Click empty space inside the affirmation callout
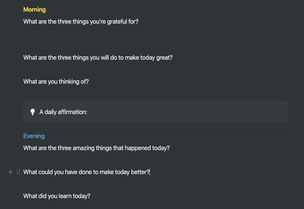Viewport: 304px width, 209px height. [186, 112]
